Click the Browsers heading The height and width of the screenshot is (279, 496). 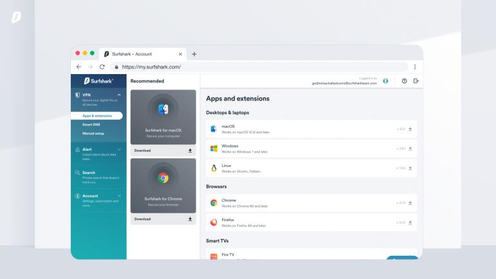pyautogui.click(x=216, y=187)
